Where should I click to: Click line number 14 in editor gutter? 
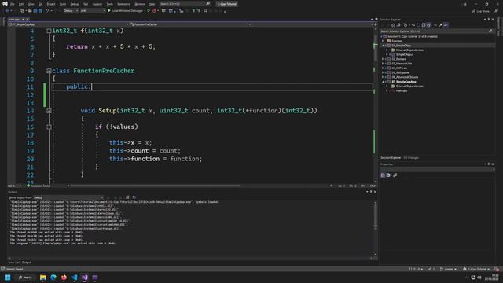pyautogui.click(x=30, y=111)
